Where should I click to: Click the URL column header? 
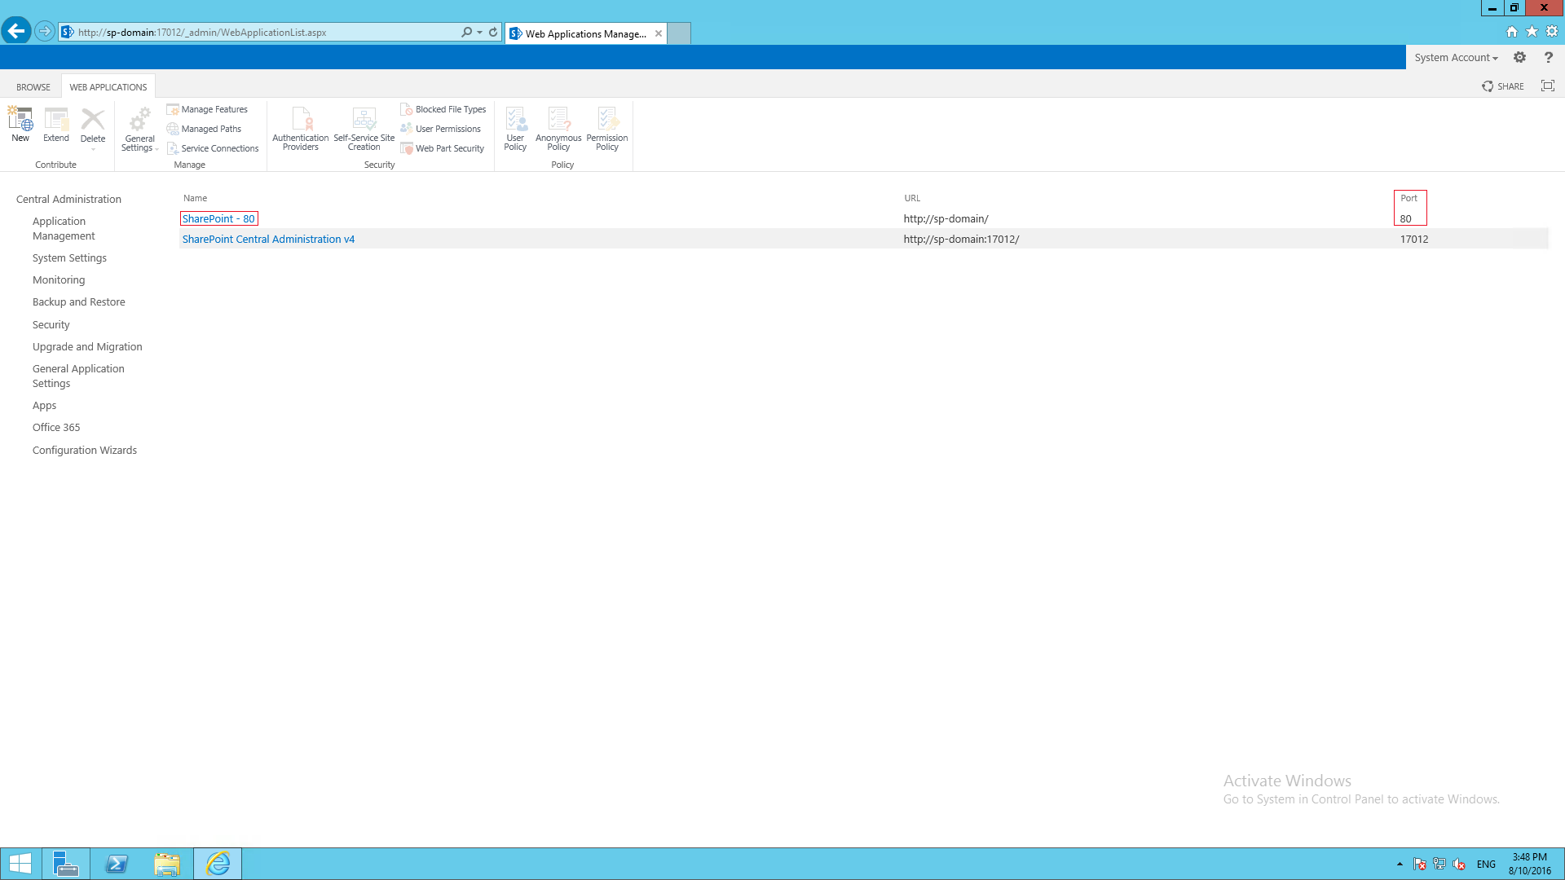(912, 198)
